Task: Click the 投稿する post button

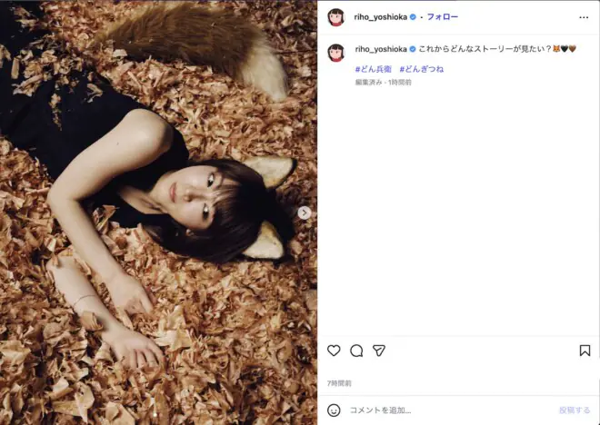Action: click(575, 410)
